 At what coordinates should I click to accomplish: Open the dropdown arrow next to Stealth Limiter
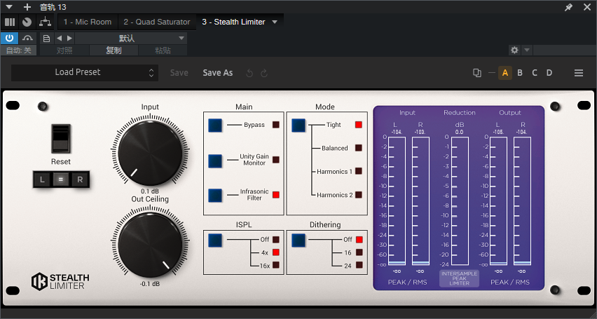(275, 22)
